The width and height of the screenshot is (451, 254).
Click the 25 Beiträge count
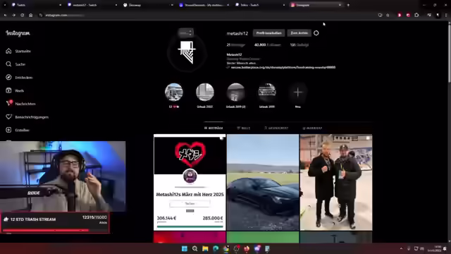tap(236, 45)
